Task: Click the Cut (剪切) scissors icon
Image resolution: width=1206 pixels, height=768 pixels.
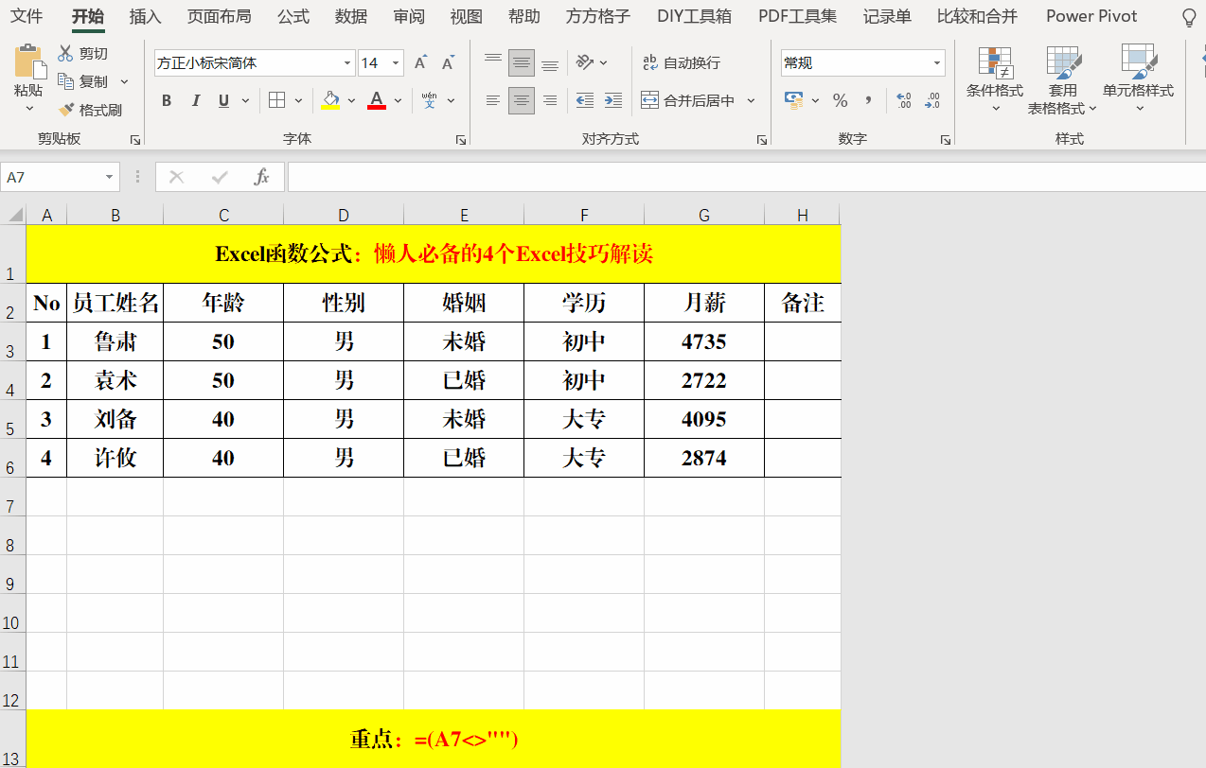Action: (x=65, y=53)
